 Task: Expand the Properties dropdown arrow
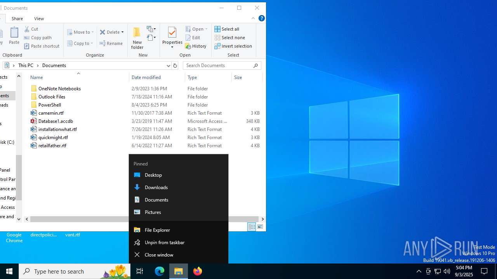click(172, 47)
